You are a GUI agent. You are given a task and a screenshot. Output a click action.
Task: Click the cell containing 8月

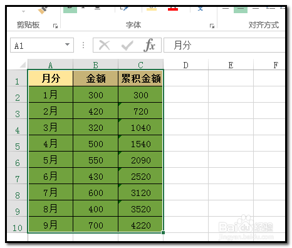[x=51, y=209]
